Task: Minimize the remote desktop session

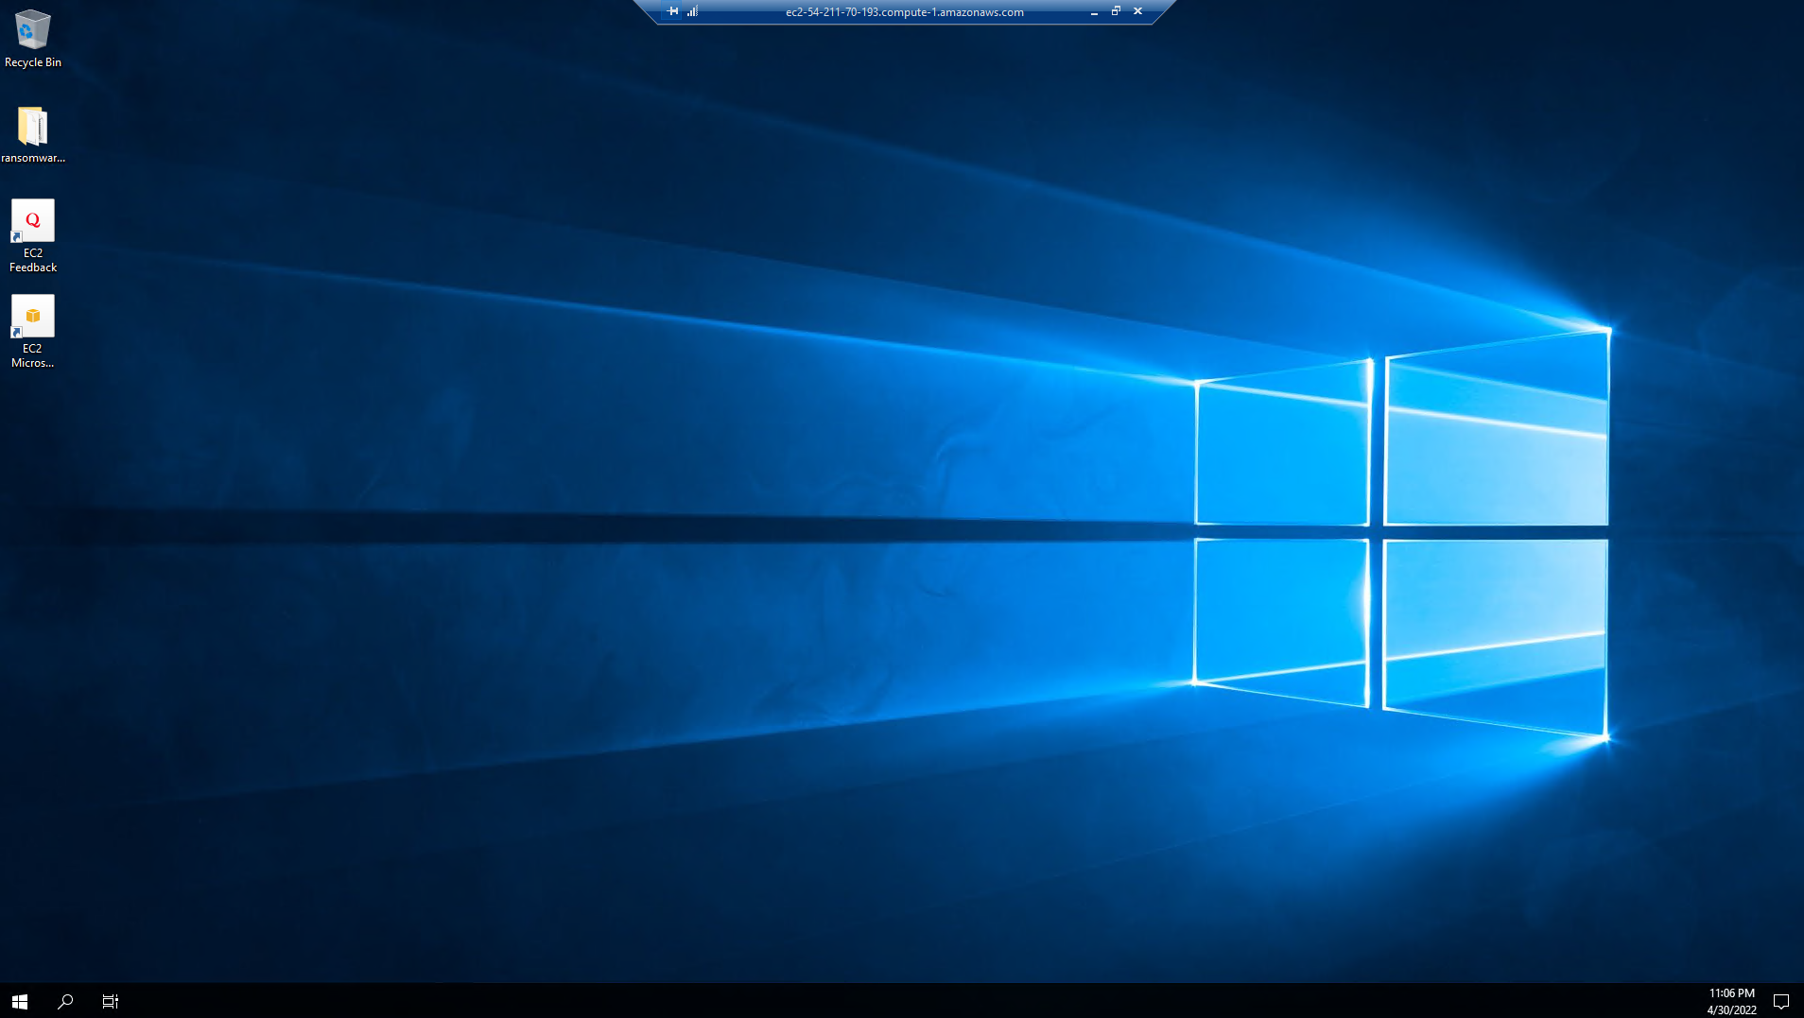Action: coord(1094,11)
